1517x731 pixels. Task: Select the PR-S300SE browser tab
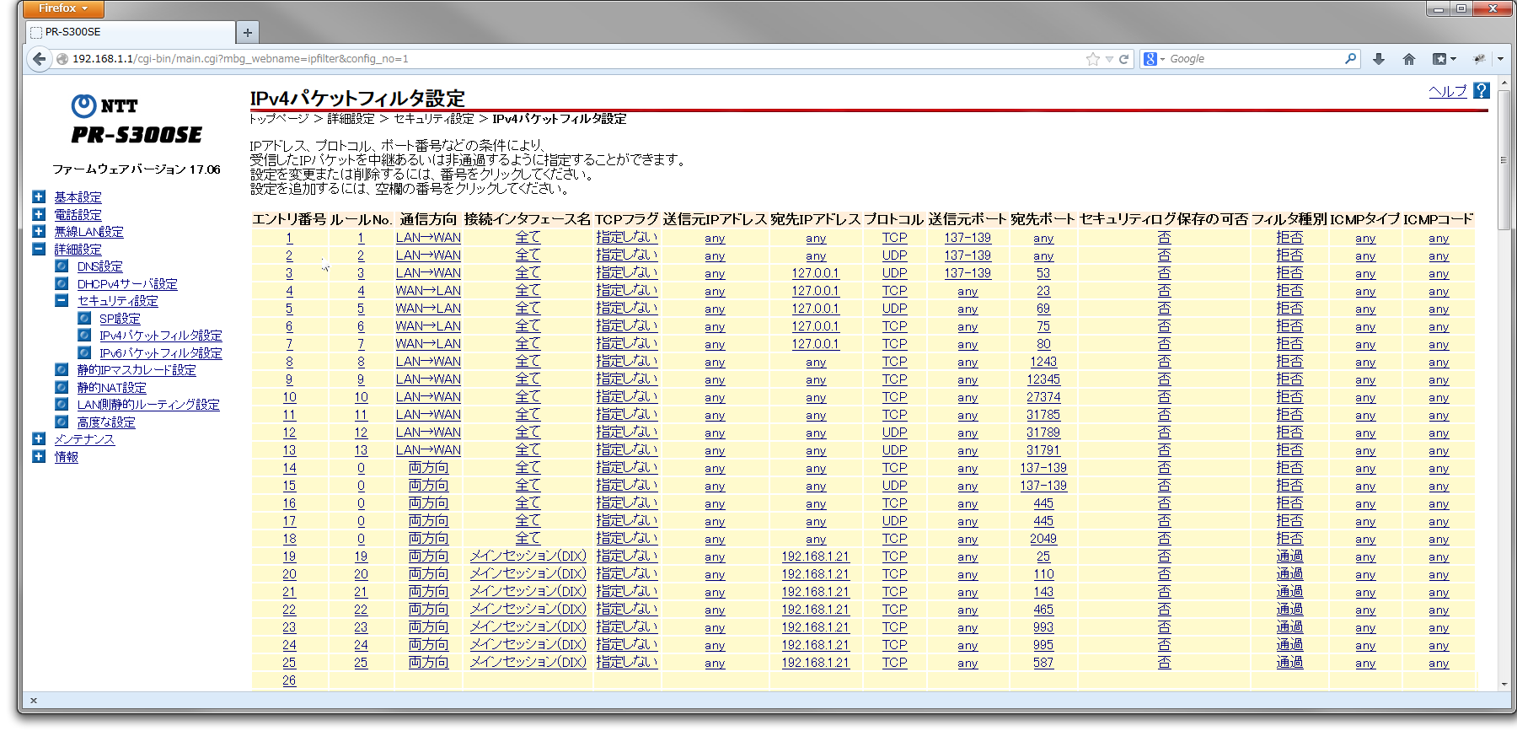click(131, 32)
